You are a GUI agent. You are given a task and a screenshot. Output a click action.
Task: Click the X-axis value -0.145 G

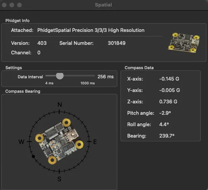click(x=169, y=79)
